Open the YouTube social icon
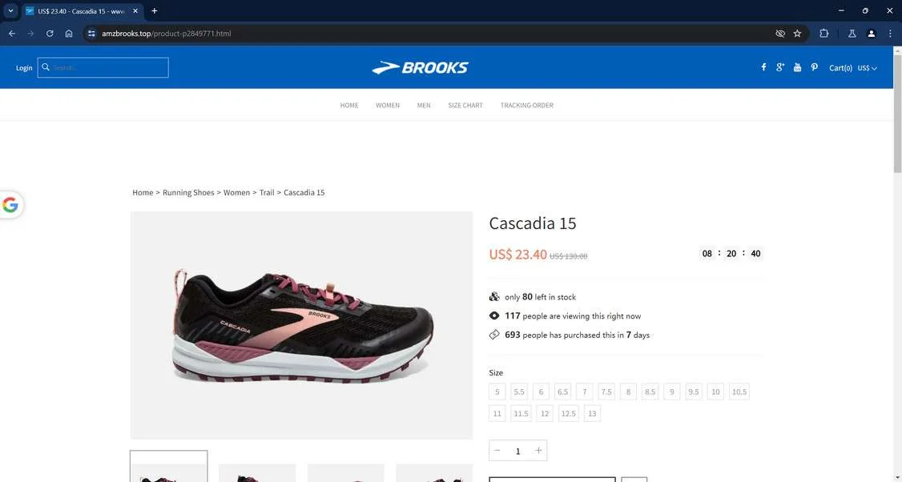 (797, 67)
